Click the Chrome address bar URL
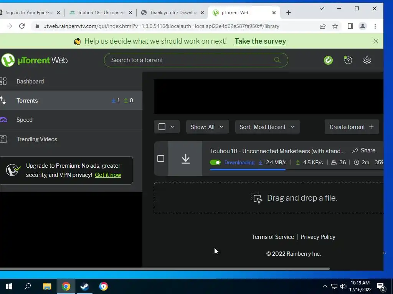The image size is (393, 294). (161, 26)
